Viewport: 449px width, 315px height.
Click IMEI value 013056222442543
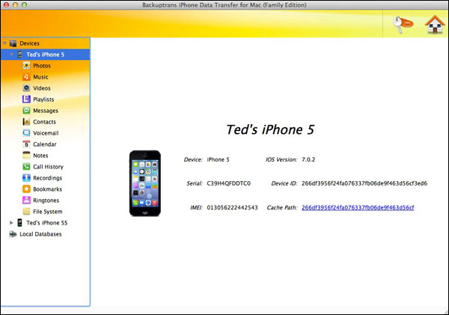tap(232, 207)
